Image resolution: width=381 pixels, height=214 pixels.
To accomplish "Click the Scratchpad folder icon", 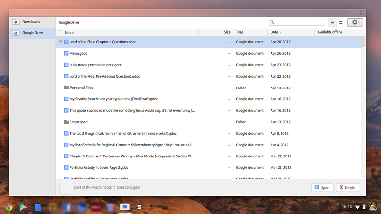I will point(66,122).
